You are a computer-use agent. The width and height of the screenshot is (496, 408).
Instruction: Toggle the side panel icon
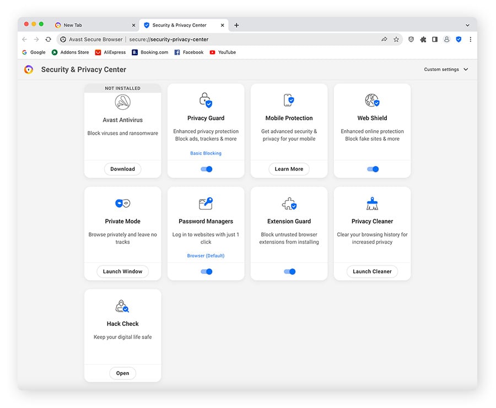click(x=435, y=39)
